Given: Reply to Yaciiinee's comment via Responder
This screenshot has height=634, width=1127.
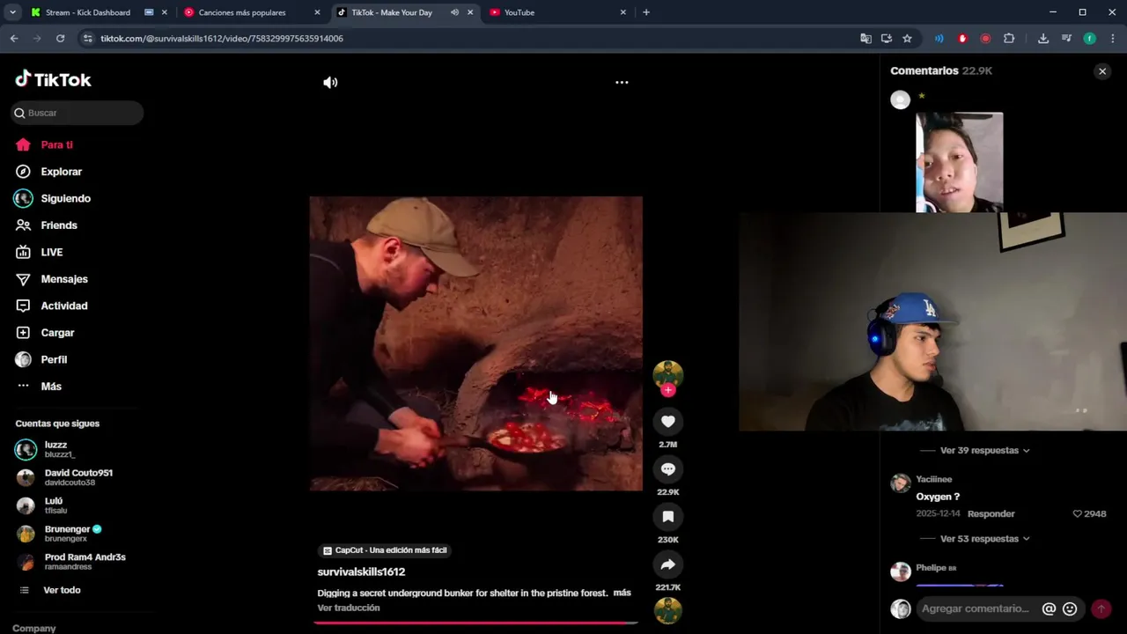Looking at the screenshot, I should (x=991, y=513).
